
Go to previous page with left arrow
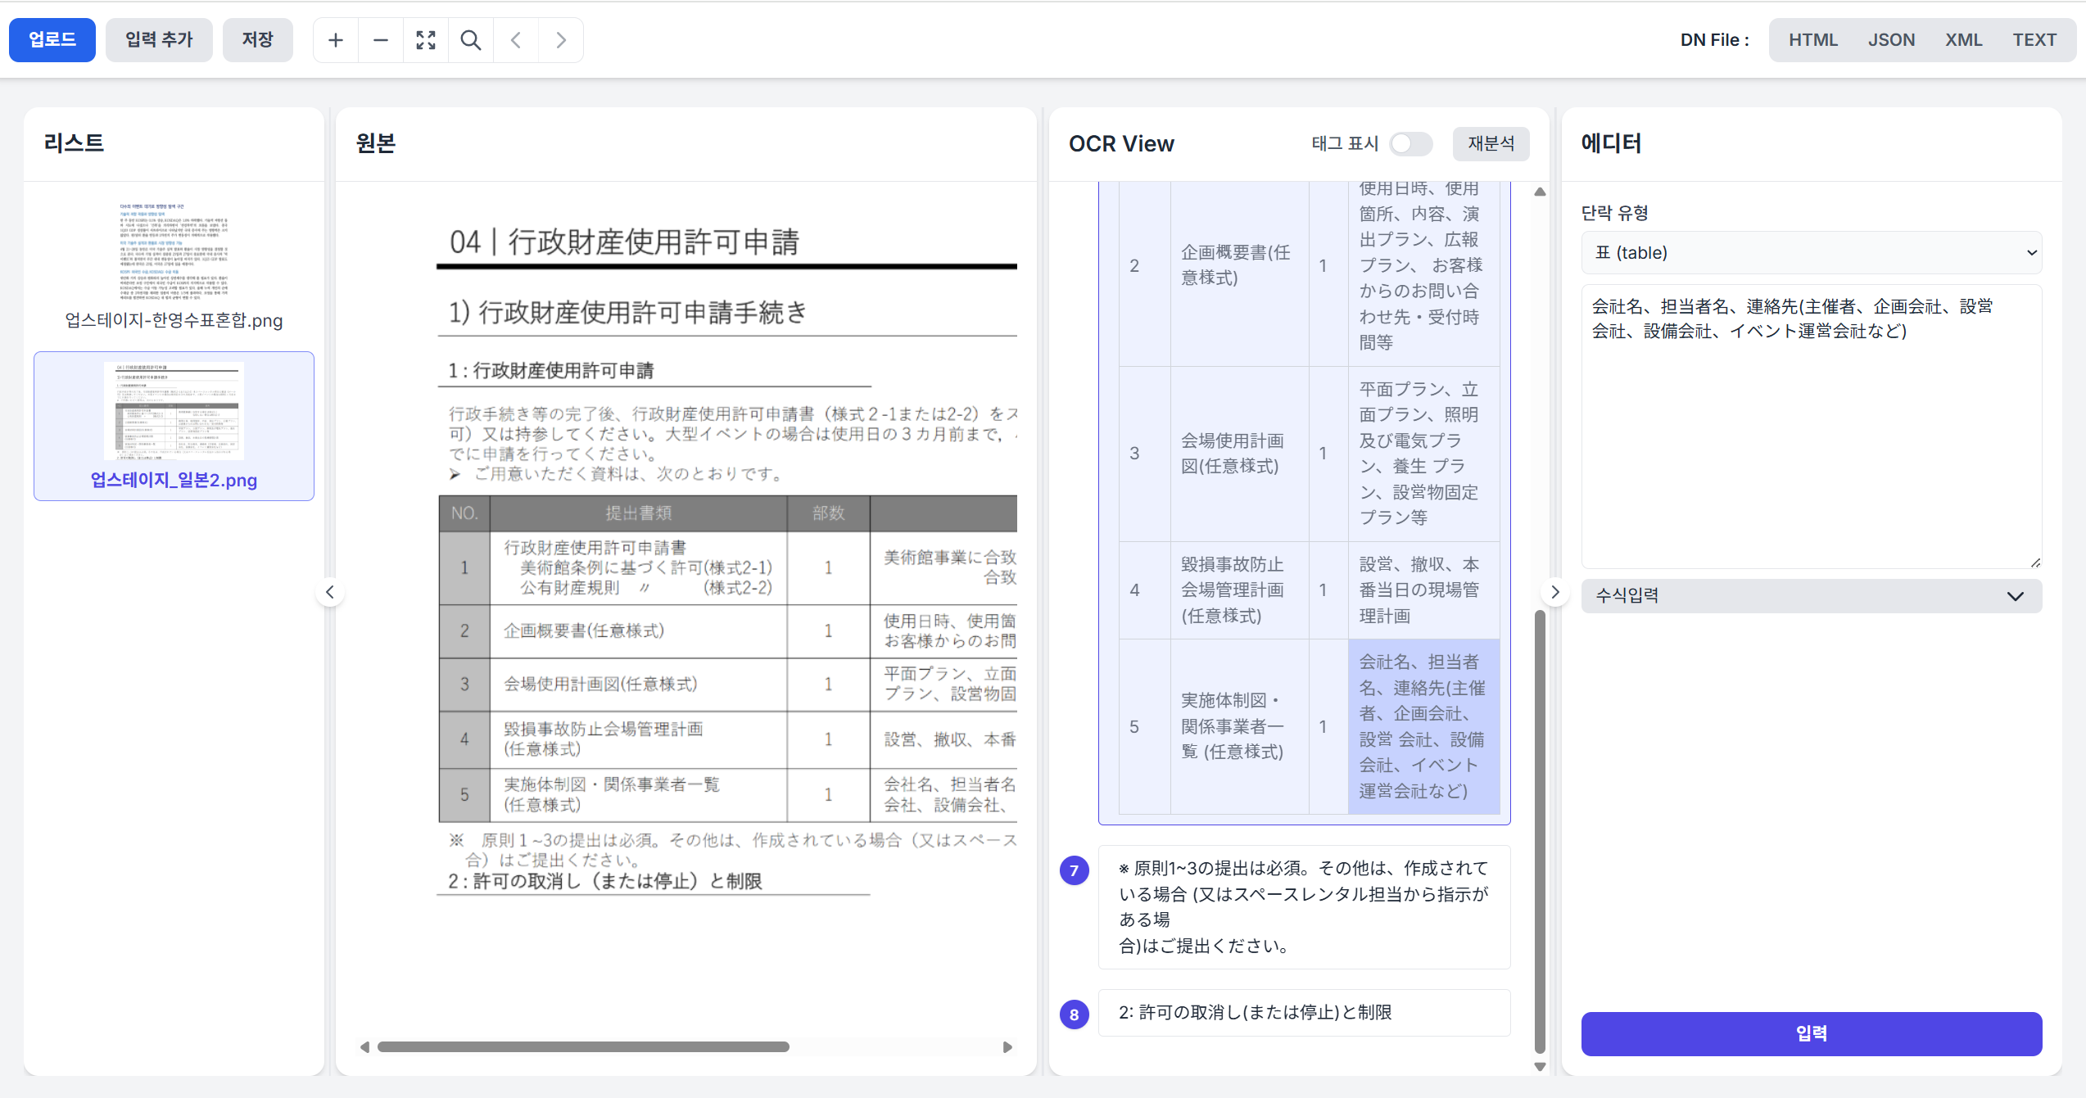(x=516, y=40)
